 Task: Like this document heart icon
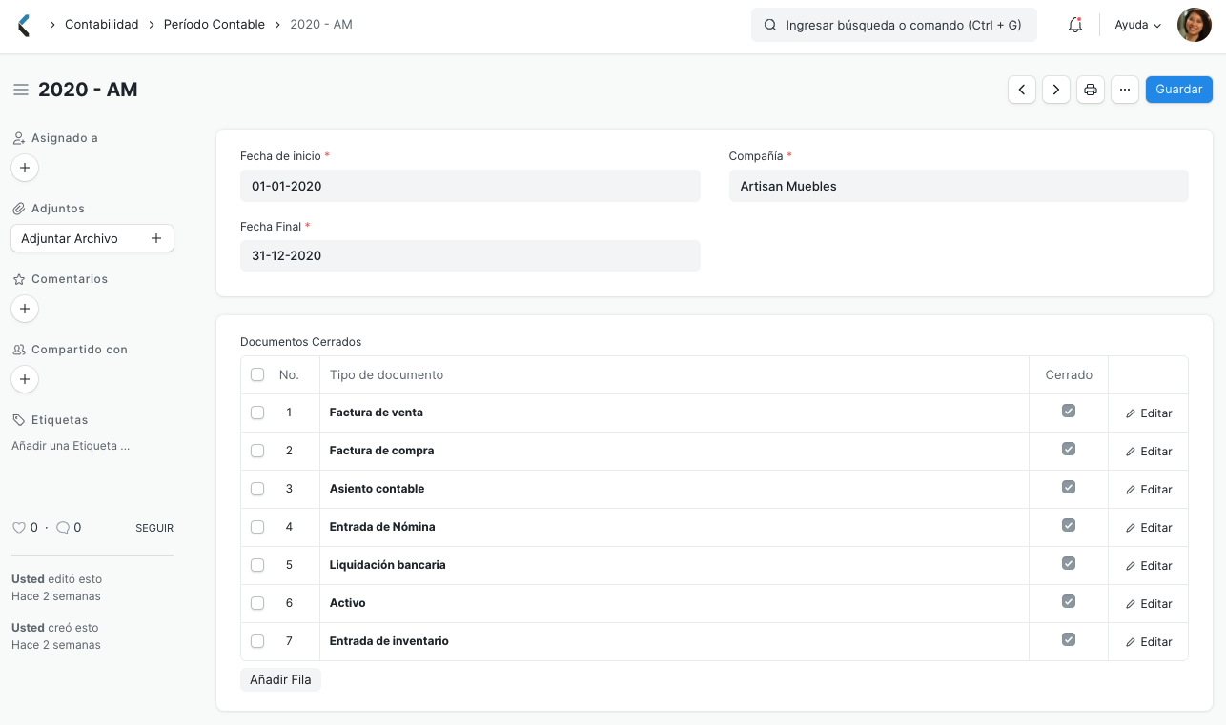tap(18, 528)
